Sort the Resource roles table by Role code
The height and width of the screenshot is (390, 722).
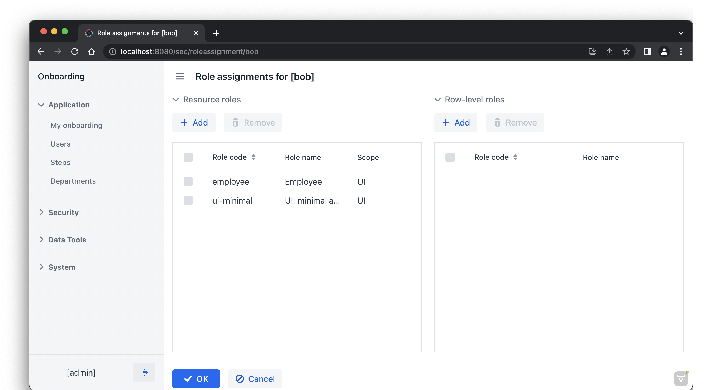coord(254,157)
